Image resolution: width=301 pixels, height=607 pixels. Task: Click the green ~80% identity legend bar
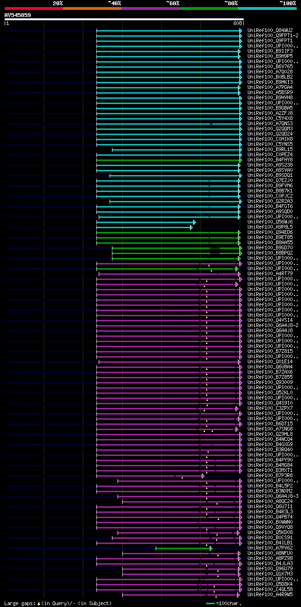[209, 8]
